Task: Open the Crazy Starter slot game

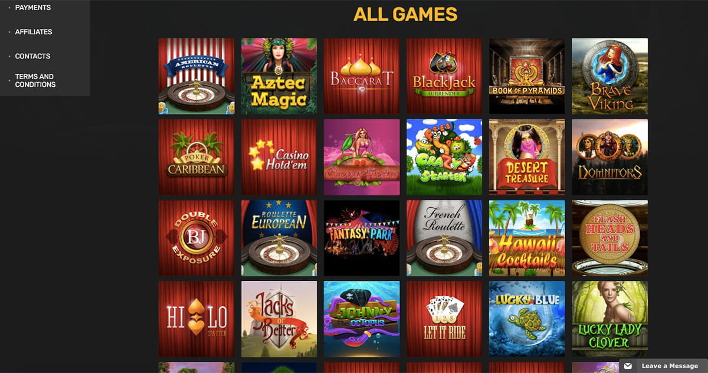Action: pyautogui.click(x=444, y=157)
